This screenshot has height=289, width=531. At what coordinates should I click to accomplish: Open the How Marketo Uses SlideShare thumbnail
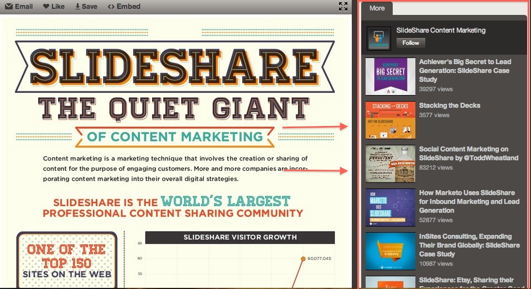coord(391,207)
